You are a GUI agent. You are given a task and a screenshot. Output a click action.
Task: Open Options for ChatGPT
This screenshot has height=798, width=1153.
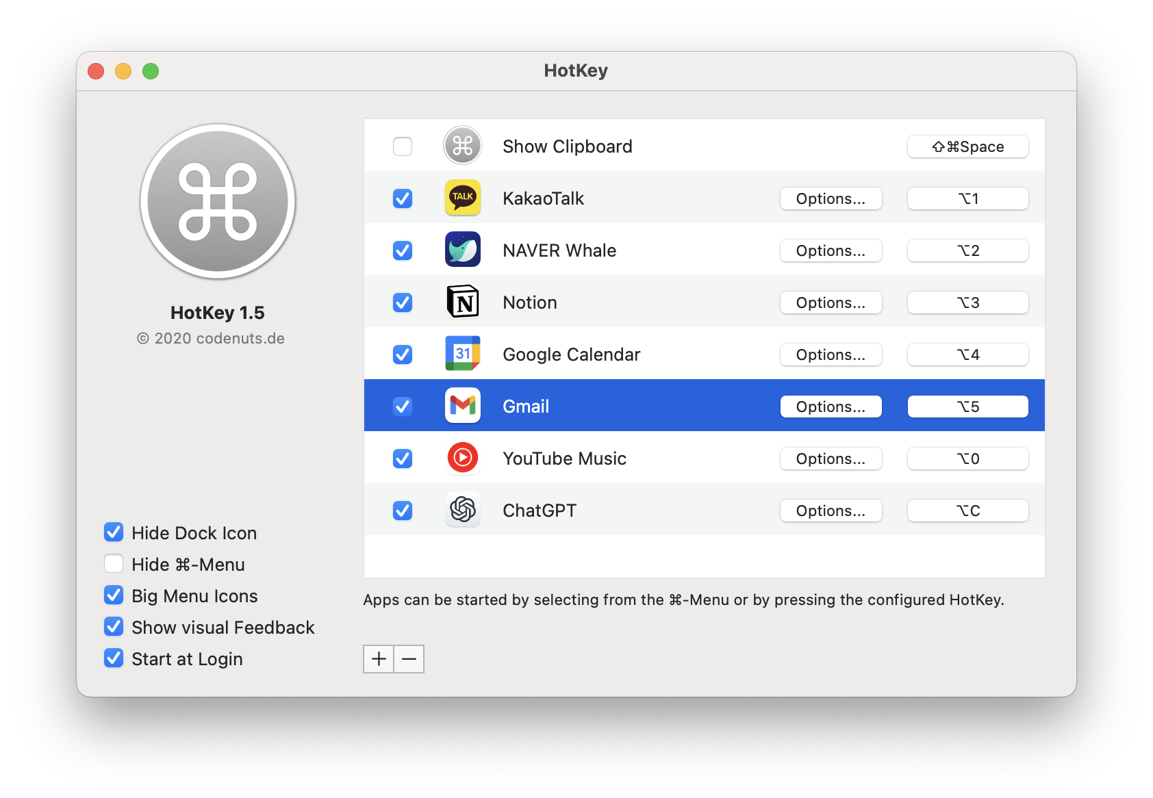[x=831, y=511]
